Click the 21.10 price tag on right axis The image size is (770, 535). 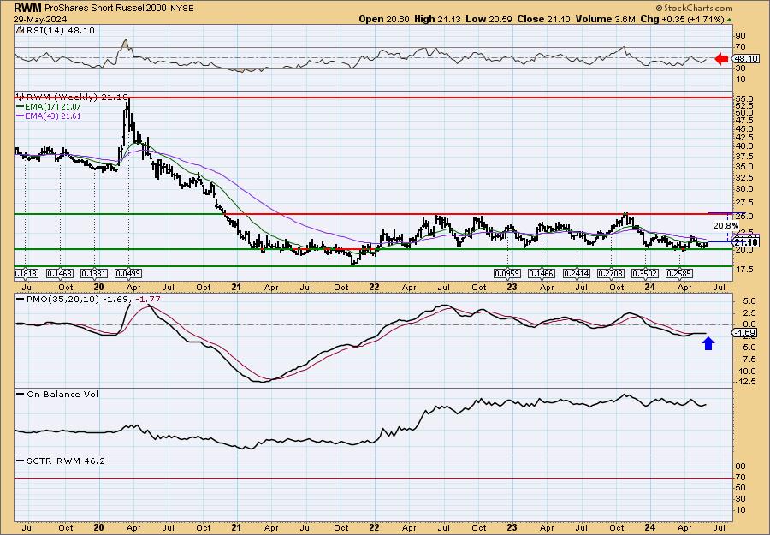click(x=747, y=242)
